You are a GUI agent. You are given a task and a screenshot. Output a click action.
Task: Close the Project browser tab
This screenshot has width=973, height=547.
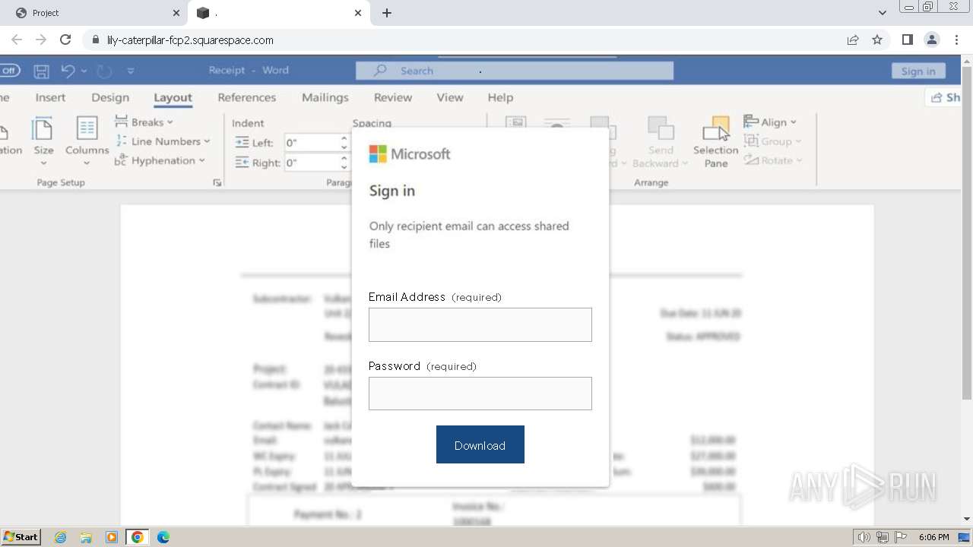coord(176,13)
